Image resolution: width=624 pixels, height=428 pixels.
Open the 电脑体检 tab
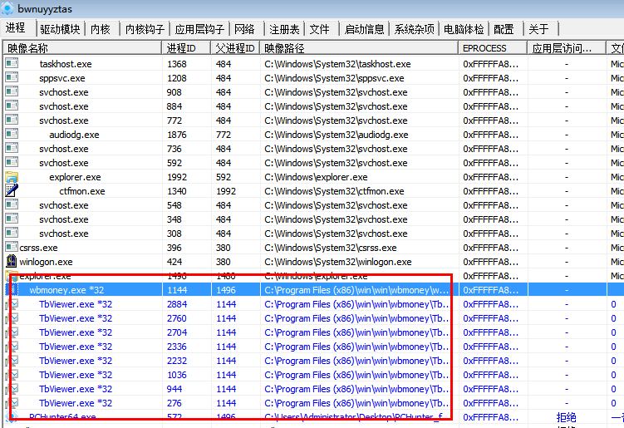coord(464,29)
